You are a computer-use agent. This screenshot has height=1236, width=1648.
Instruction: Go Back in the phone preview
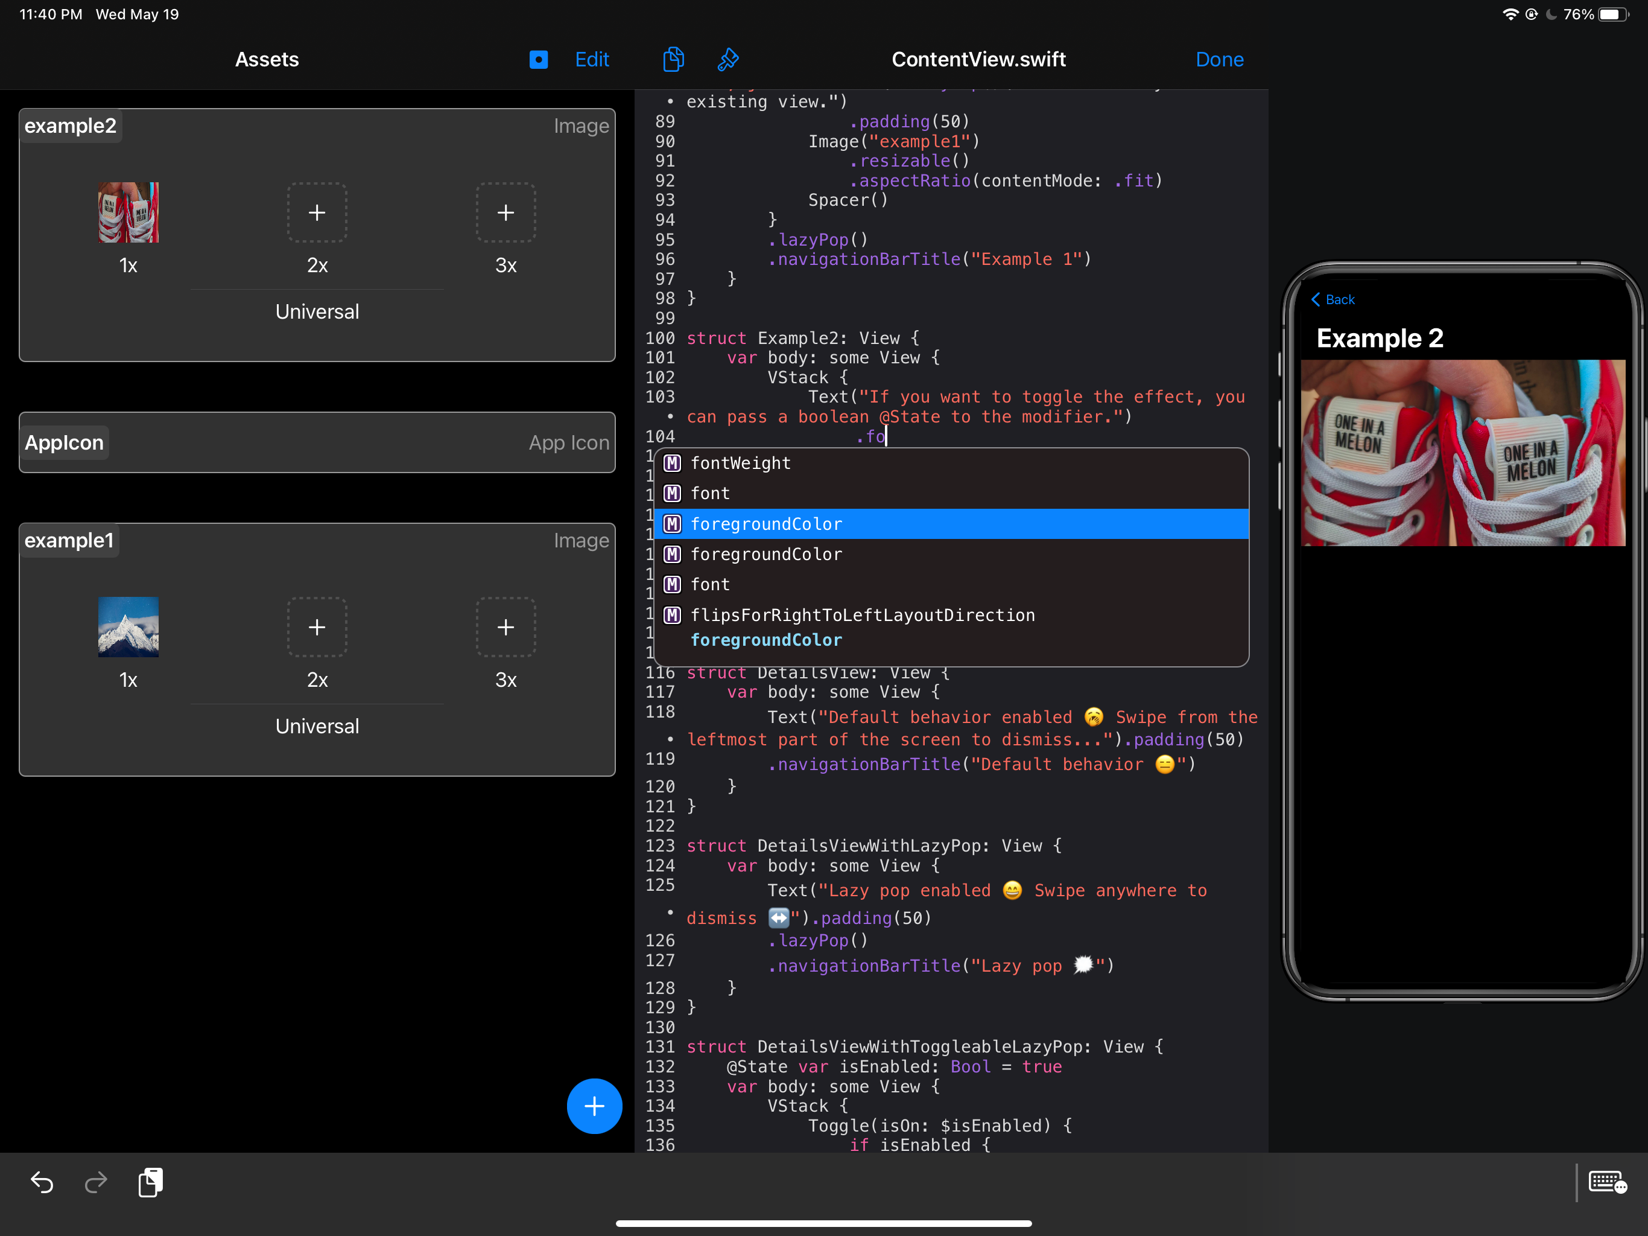pos(1333,300)
